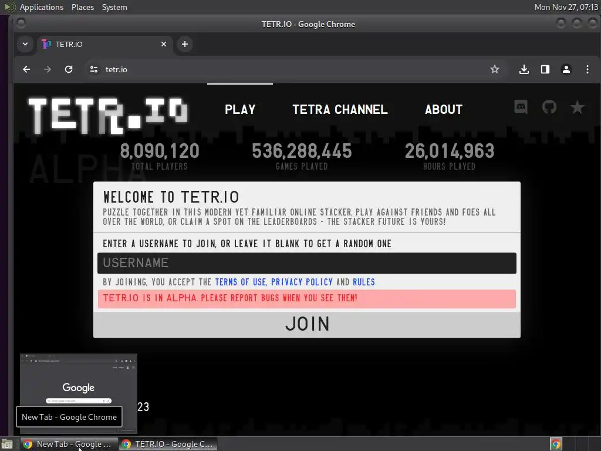
Task: Open a new tab with plus button
Action: point(185,44)
